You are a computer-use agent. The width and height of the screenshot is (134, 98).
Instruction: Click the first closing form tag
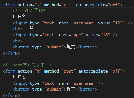[11, 53]
